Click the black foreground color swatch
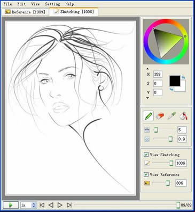Screen dimensions: 195x212 point(175,81)
